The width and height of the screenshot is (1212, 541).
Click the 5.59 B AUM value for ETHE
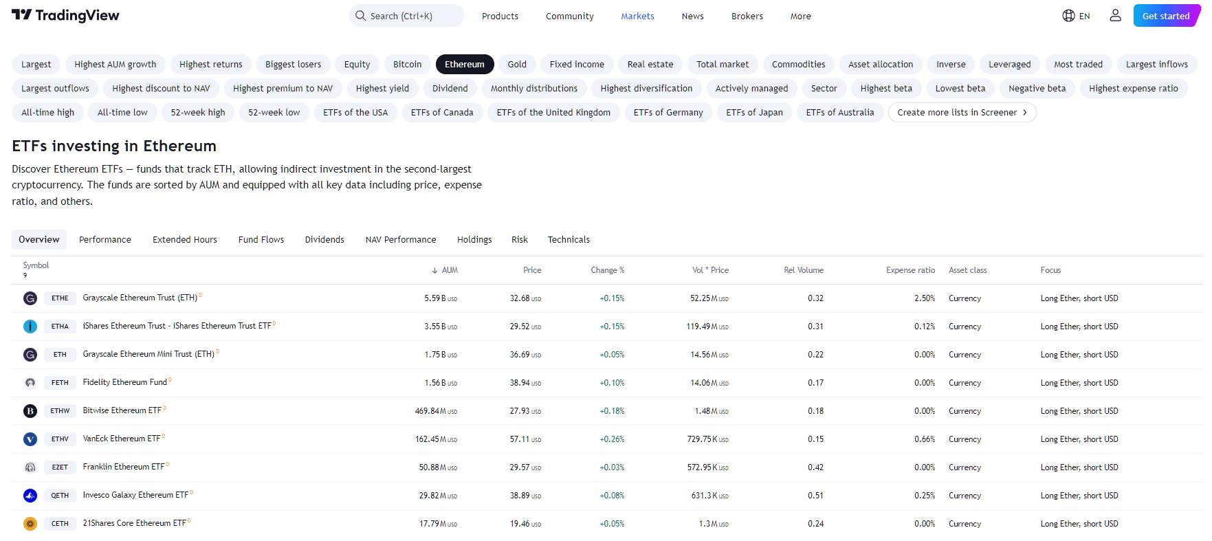point(441,298)
